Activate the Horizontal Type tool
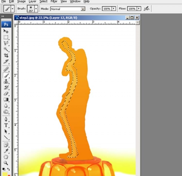This screenshot has width=182, height=176. (x=6, y=125)
